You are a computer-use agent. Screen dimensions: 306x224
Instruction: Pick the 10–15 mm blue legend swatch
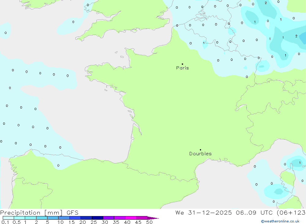[x=64, y=218]
